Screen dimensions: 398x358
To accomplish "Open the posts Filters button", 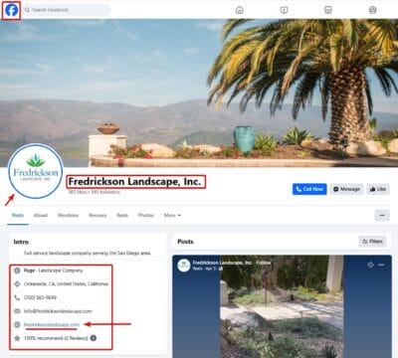I will point(372,242).
